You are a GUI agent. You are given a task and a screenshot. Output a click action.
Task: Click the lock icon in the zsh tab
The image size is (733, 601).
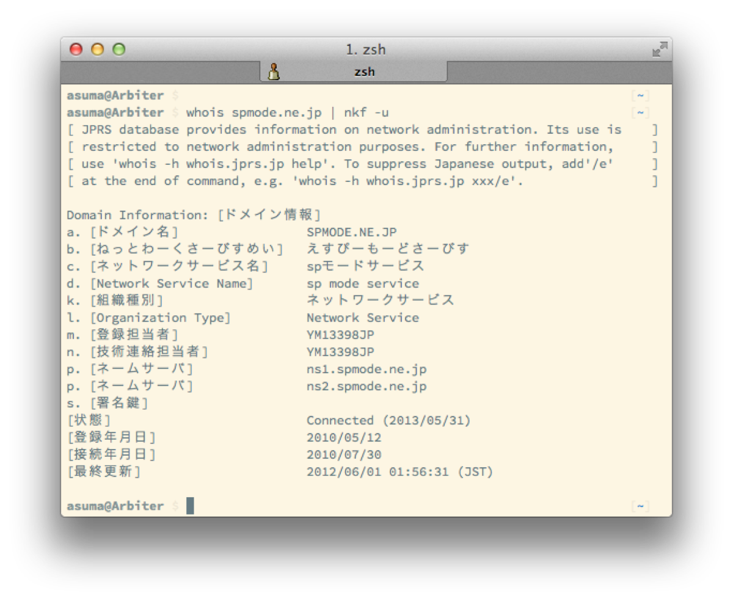pyautogui.click(x=274, y=71)
